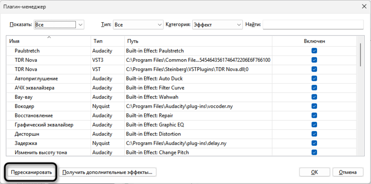Toggle Изменить высоту тона checkbox
Image resolution: width=371 pixels, height=184 pixels.
314,152
